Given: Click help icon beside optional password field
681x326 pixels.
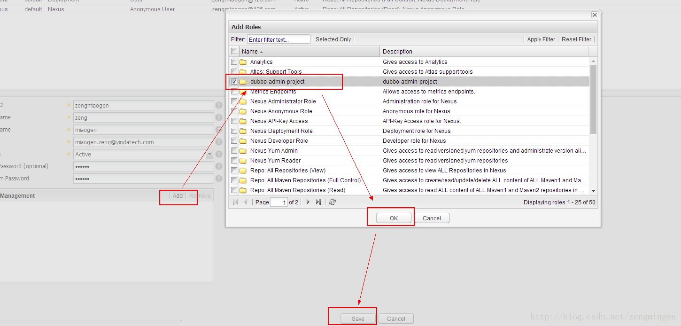Looking at the screenshot, I should [x=218, y=166].
